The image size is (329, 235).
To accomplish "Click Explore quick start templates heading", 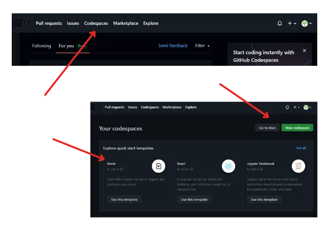I will 128,148.
